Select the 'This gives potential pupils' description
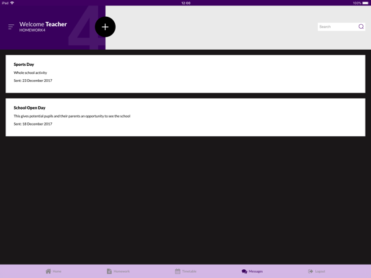Image resolution: width=371 pixels, height=278 pixels. 72,116
